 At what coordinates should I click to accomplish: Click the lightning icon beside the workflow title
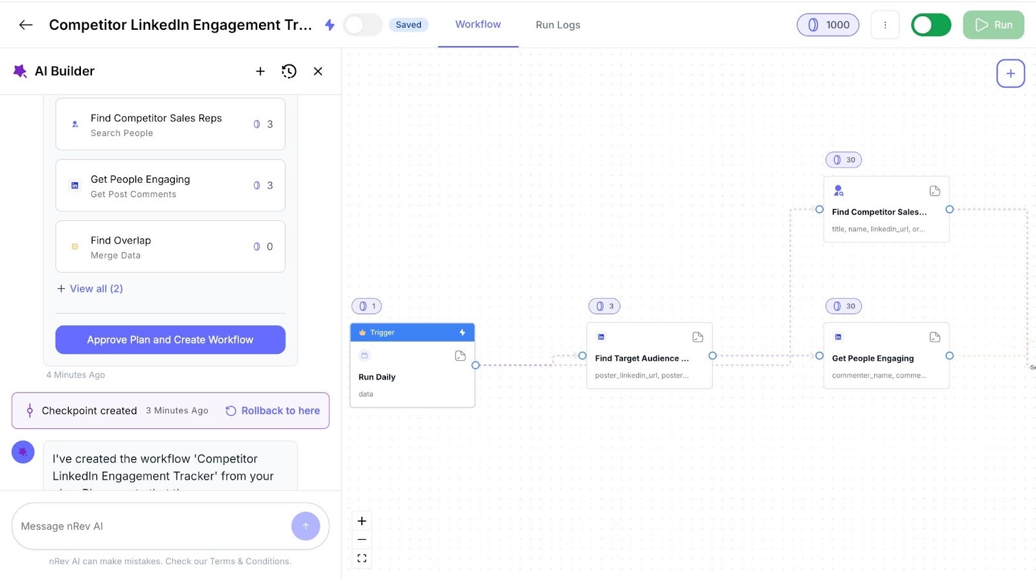(330, 24)
